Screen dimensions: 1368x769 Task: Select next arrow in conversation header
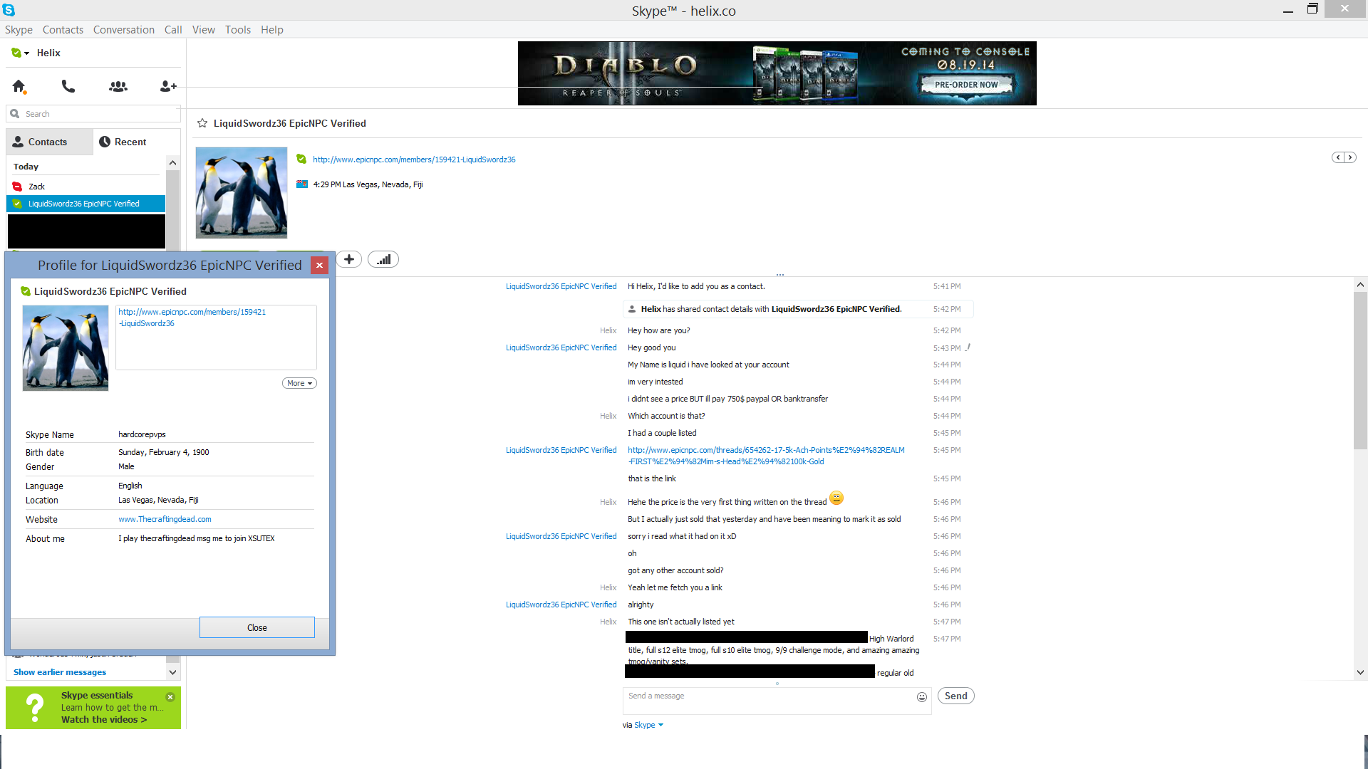point(1350,157)
